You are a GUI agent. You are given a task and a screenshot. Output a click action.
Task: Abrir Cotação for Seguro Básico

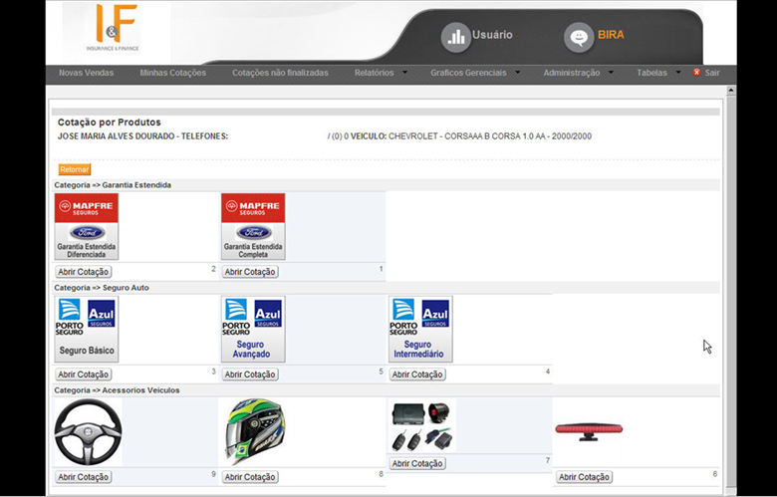[84, 374]
